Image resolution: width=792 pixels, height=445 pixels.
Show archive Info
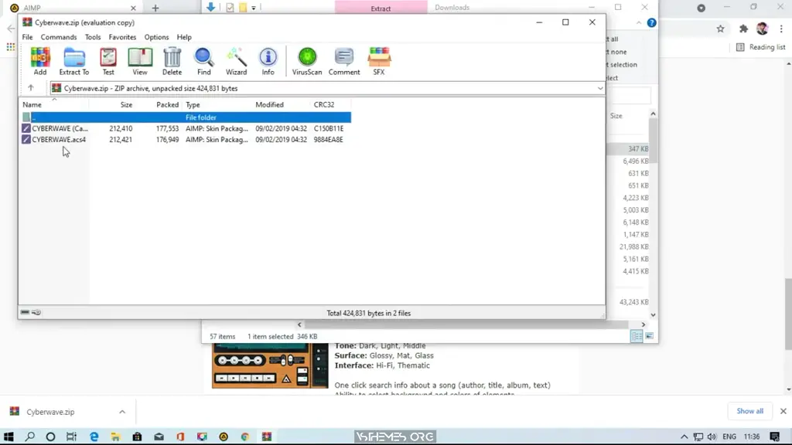pyautogui.click(x=268, y=61)
